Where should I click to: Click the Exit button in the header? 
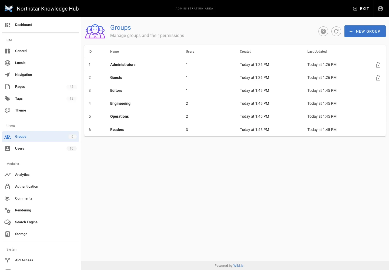(x=361, y=9)
